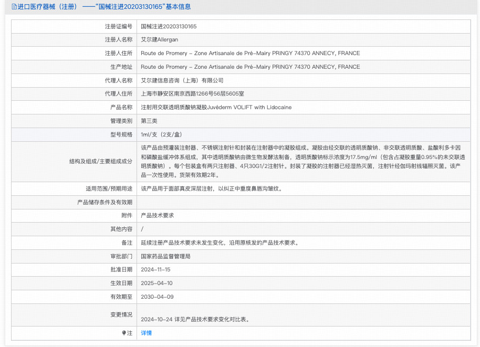Click the management category 第三类 value
This screenshot has height=347, width=480.
[149, 121]
